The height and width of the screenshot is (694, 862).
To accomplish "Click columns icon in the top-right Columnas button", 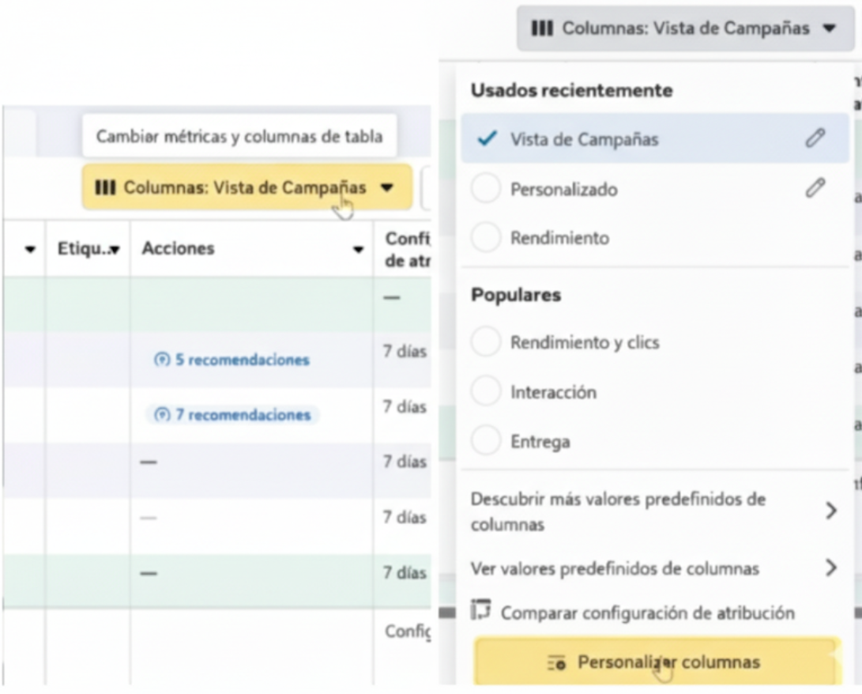I will [x=542, y=28].
